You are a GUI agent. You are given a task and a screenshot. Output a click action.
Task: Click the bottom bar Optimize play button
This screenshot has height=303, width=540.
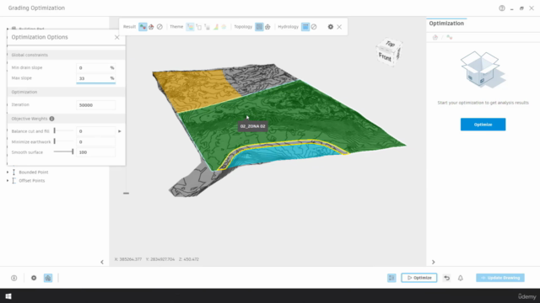[419, 278]
